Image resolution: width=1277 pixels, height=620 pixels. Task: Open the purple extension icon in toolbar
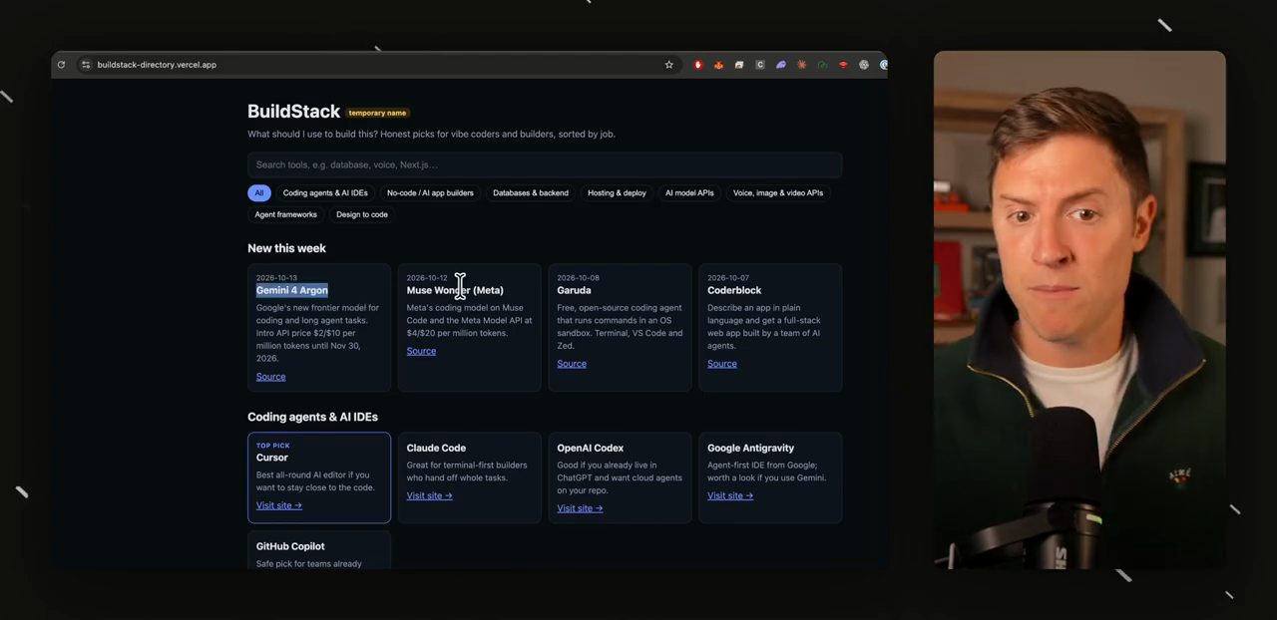pyautogui.click(x=781, y=65)
